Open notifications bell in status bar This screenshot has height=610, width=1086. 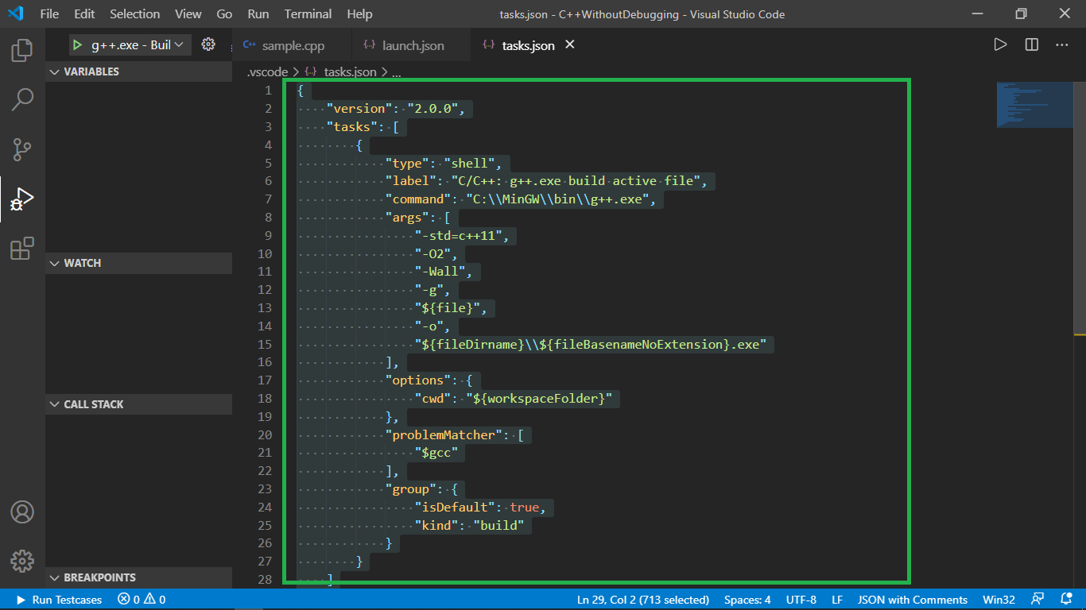pos(1065,600)
